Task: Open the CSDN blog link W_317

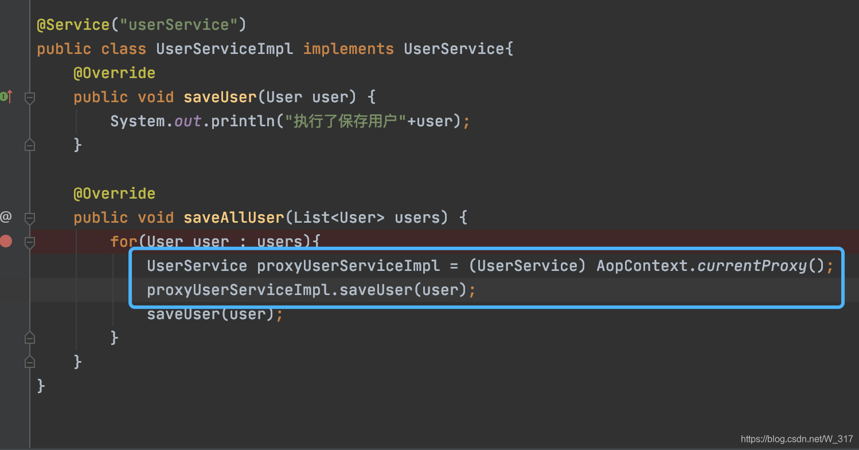Action: (798, 439)
